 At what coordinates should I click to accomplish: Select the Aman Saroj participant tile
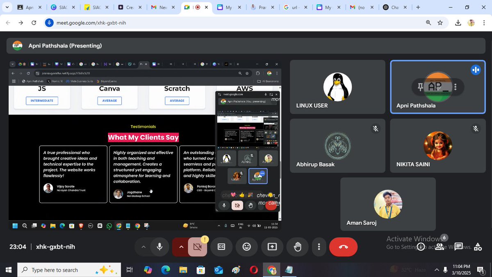[x=388, y=204]
